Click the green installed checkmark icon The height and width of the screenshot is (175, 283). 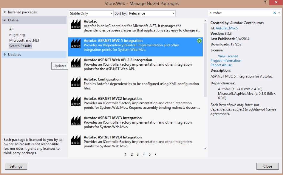[200, 41]
